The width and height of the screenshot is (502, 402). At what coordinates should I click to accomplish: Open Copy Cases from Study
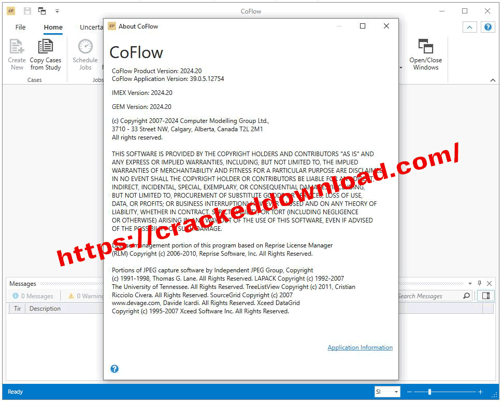coord(46,54)
